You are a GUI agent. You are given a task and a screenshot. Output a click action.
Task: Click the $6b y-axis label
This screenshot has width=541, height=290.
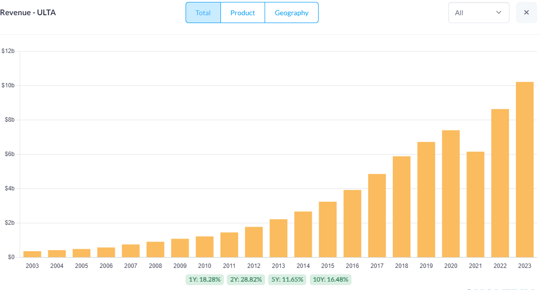point(10,154)
